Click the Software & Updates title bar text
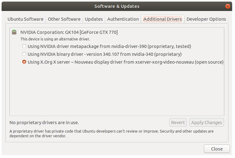 (117, 6)
